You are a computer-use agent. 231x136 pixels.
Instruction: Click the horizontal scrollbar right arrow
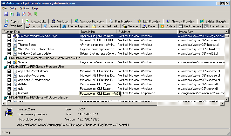coord(222,104)
